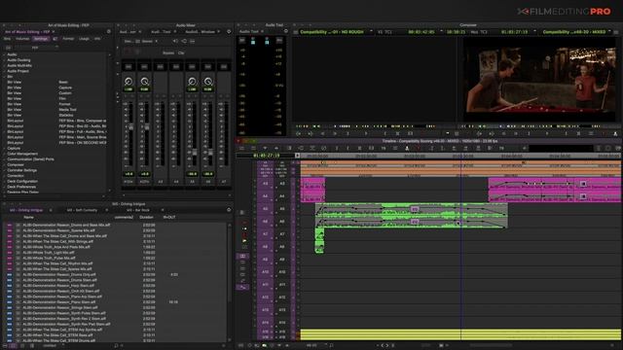The width and height of the screenshot is (623, 350).
Task: Switch bin to frame view icon
Action: pyautogui.click(x=22, y=346)
